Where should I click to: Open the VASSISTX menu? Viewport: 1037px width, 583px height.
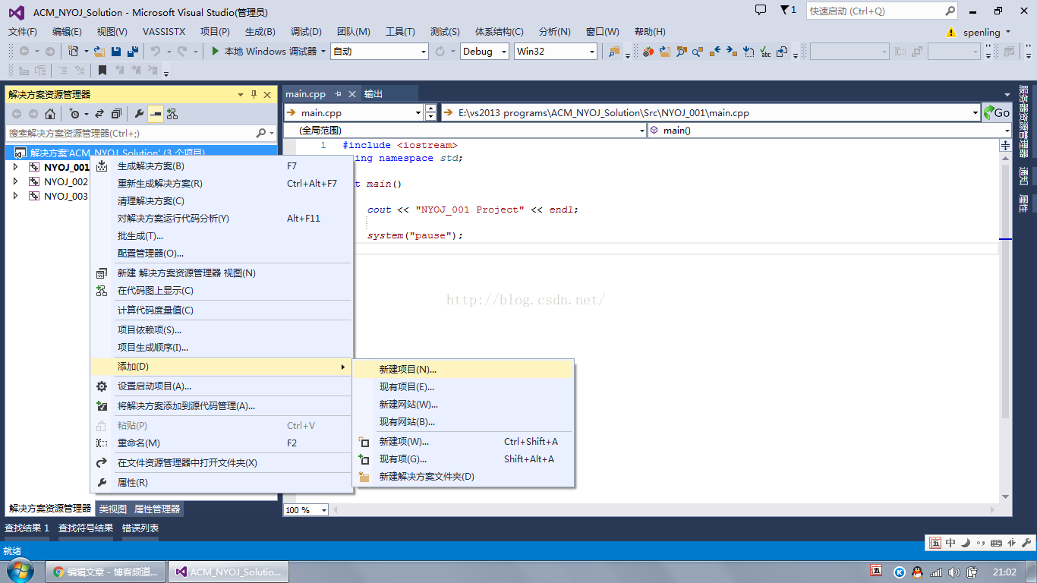(x=163, y=32)
